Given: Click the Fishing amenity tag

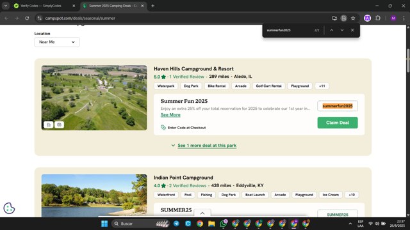Looking at the screenshot, I should pyautogui.click(x=206, y=195).
